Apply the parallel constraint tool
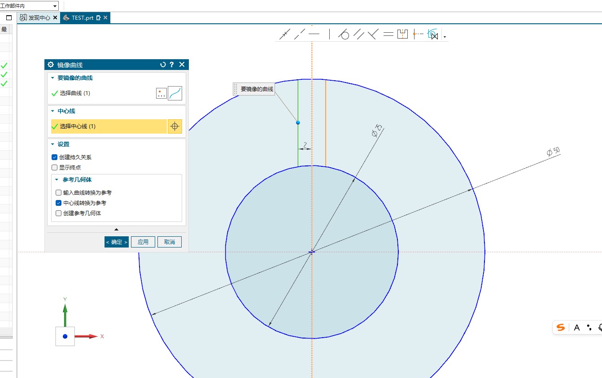The image size is (602, 378). [x=358, y=34]
